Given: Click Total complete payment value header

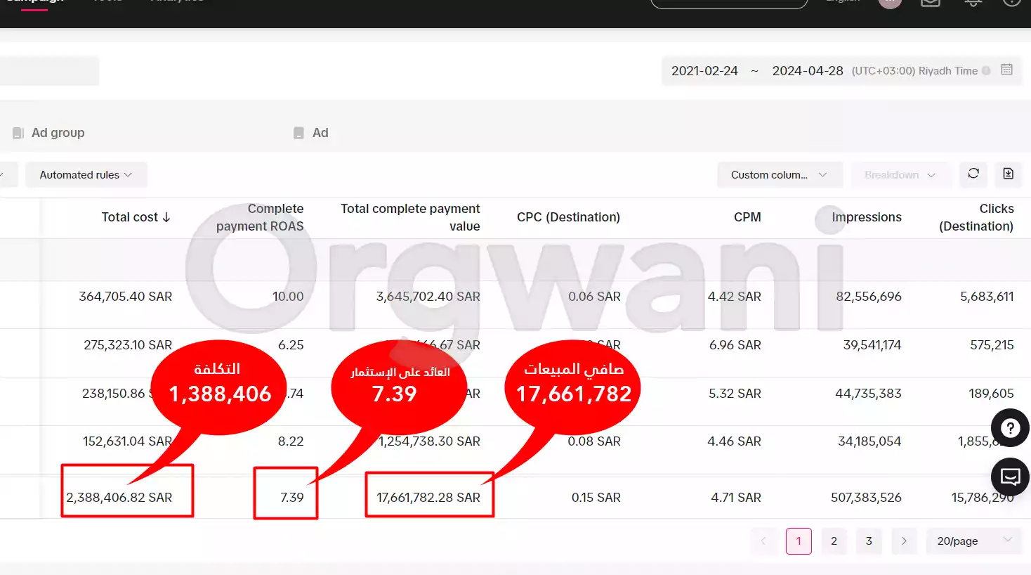Looking at the screenshot, I should coord(410,217).
